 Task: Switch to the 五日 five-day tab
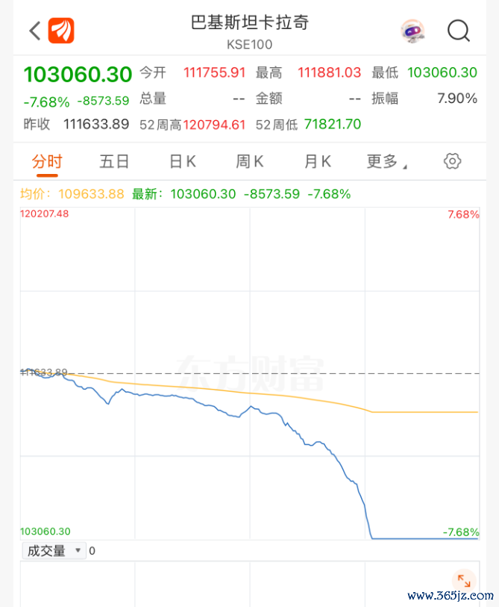point(114,161)
